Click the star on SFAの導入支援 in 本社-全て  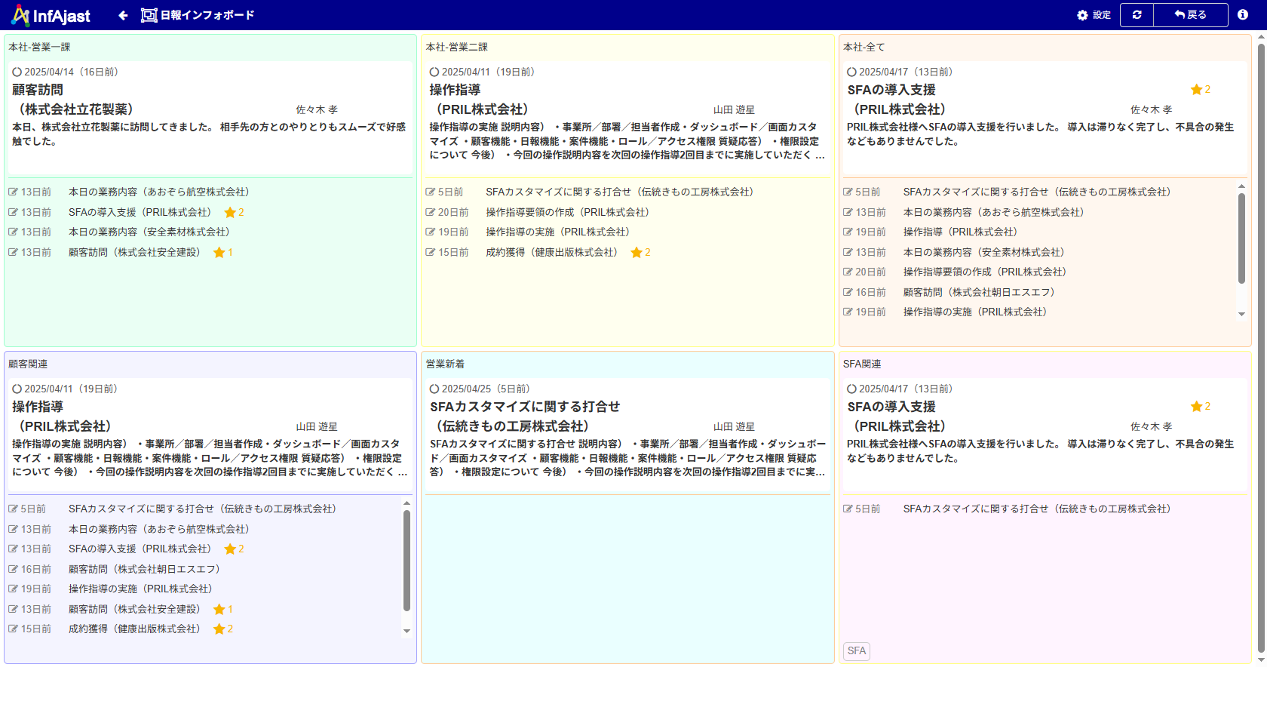[x=1196, y=90]
